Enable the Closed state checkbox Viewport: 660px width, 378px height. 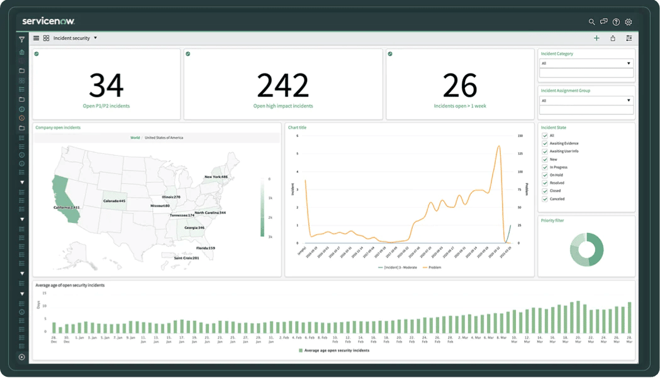pos(544,190)
